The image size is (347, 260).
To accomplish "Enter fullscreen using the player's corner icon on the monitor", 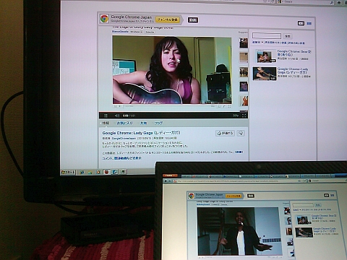I will tap(244, 116).
